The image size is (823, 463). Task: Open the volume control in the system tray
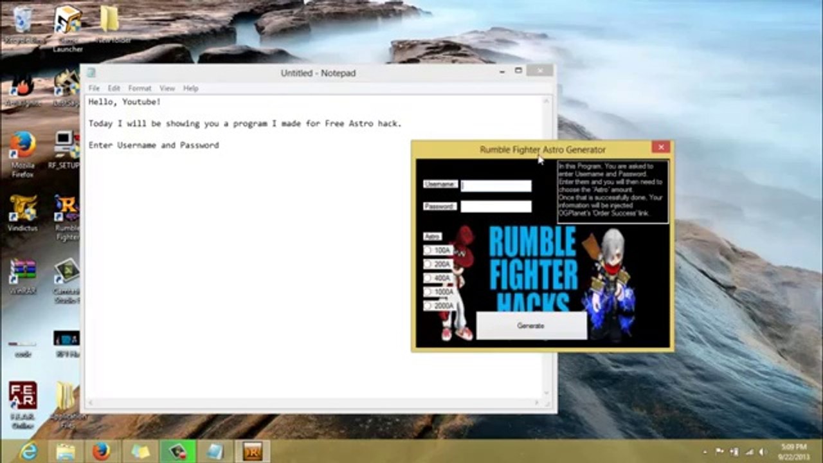coord(763,451)
